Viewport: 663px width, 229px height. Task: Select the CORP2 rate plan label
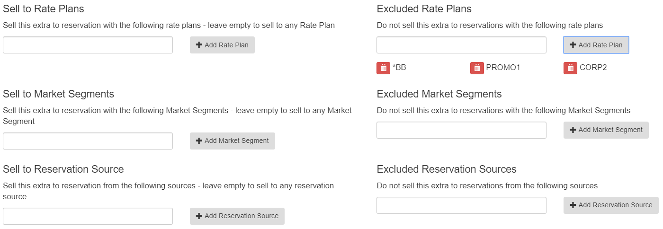click(593, 68)
